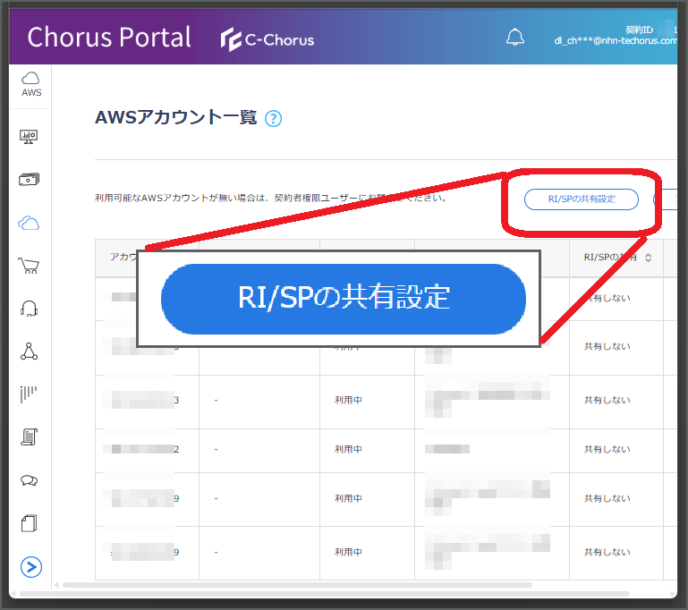This screenshot has width=688, height=610.
Task: Open the notification bell
Action: pyautogui.click(x=515, y=37)
